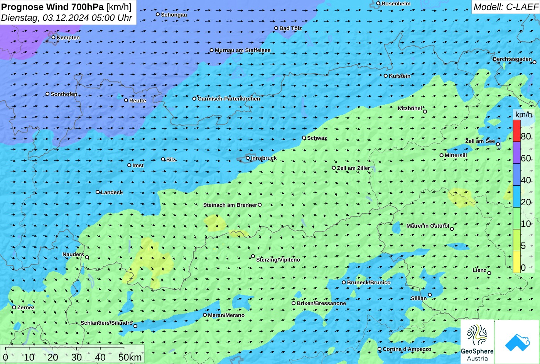Click the 'Sonthofen' label
This screenshot has height=364, width=540.
64,94
